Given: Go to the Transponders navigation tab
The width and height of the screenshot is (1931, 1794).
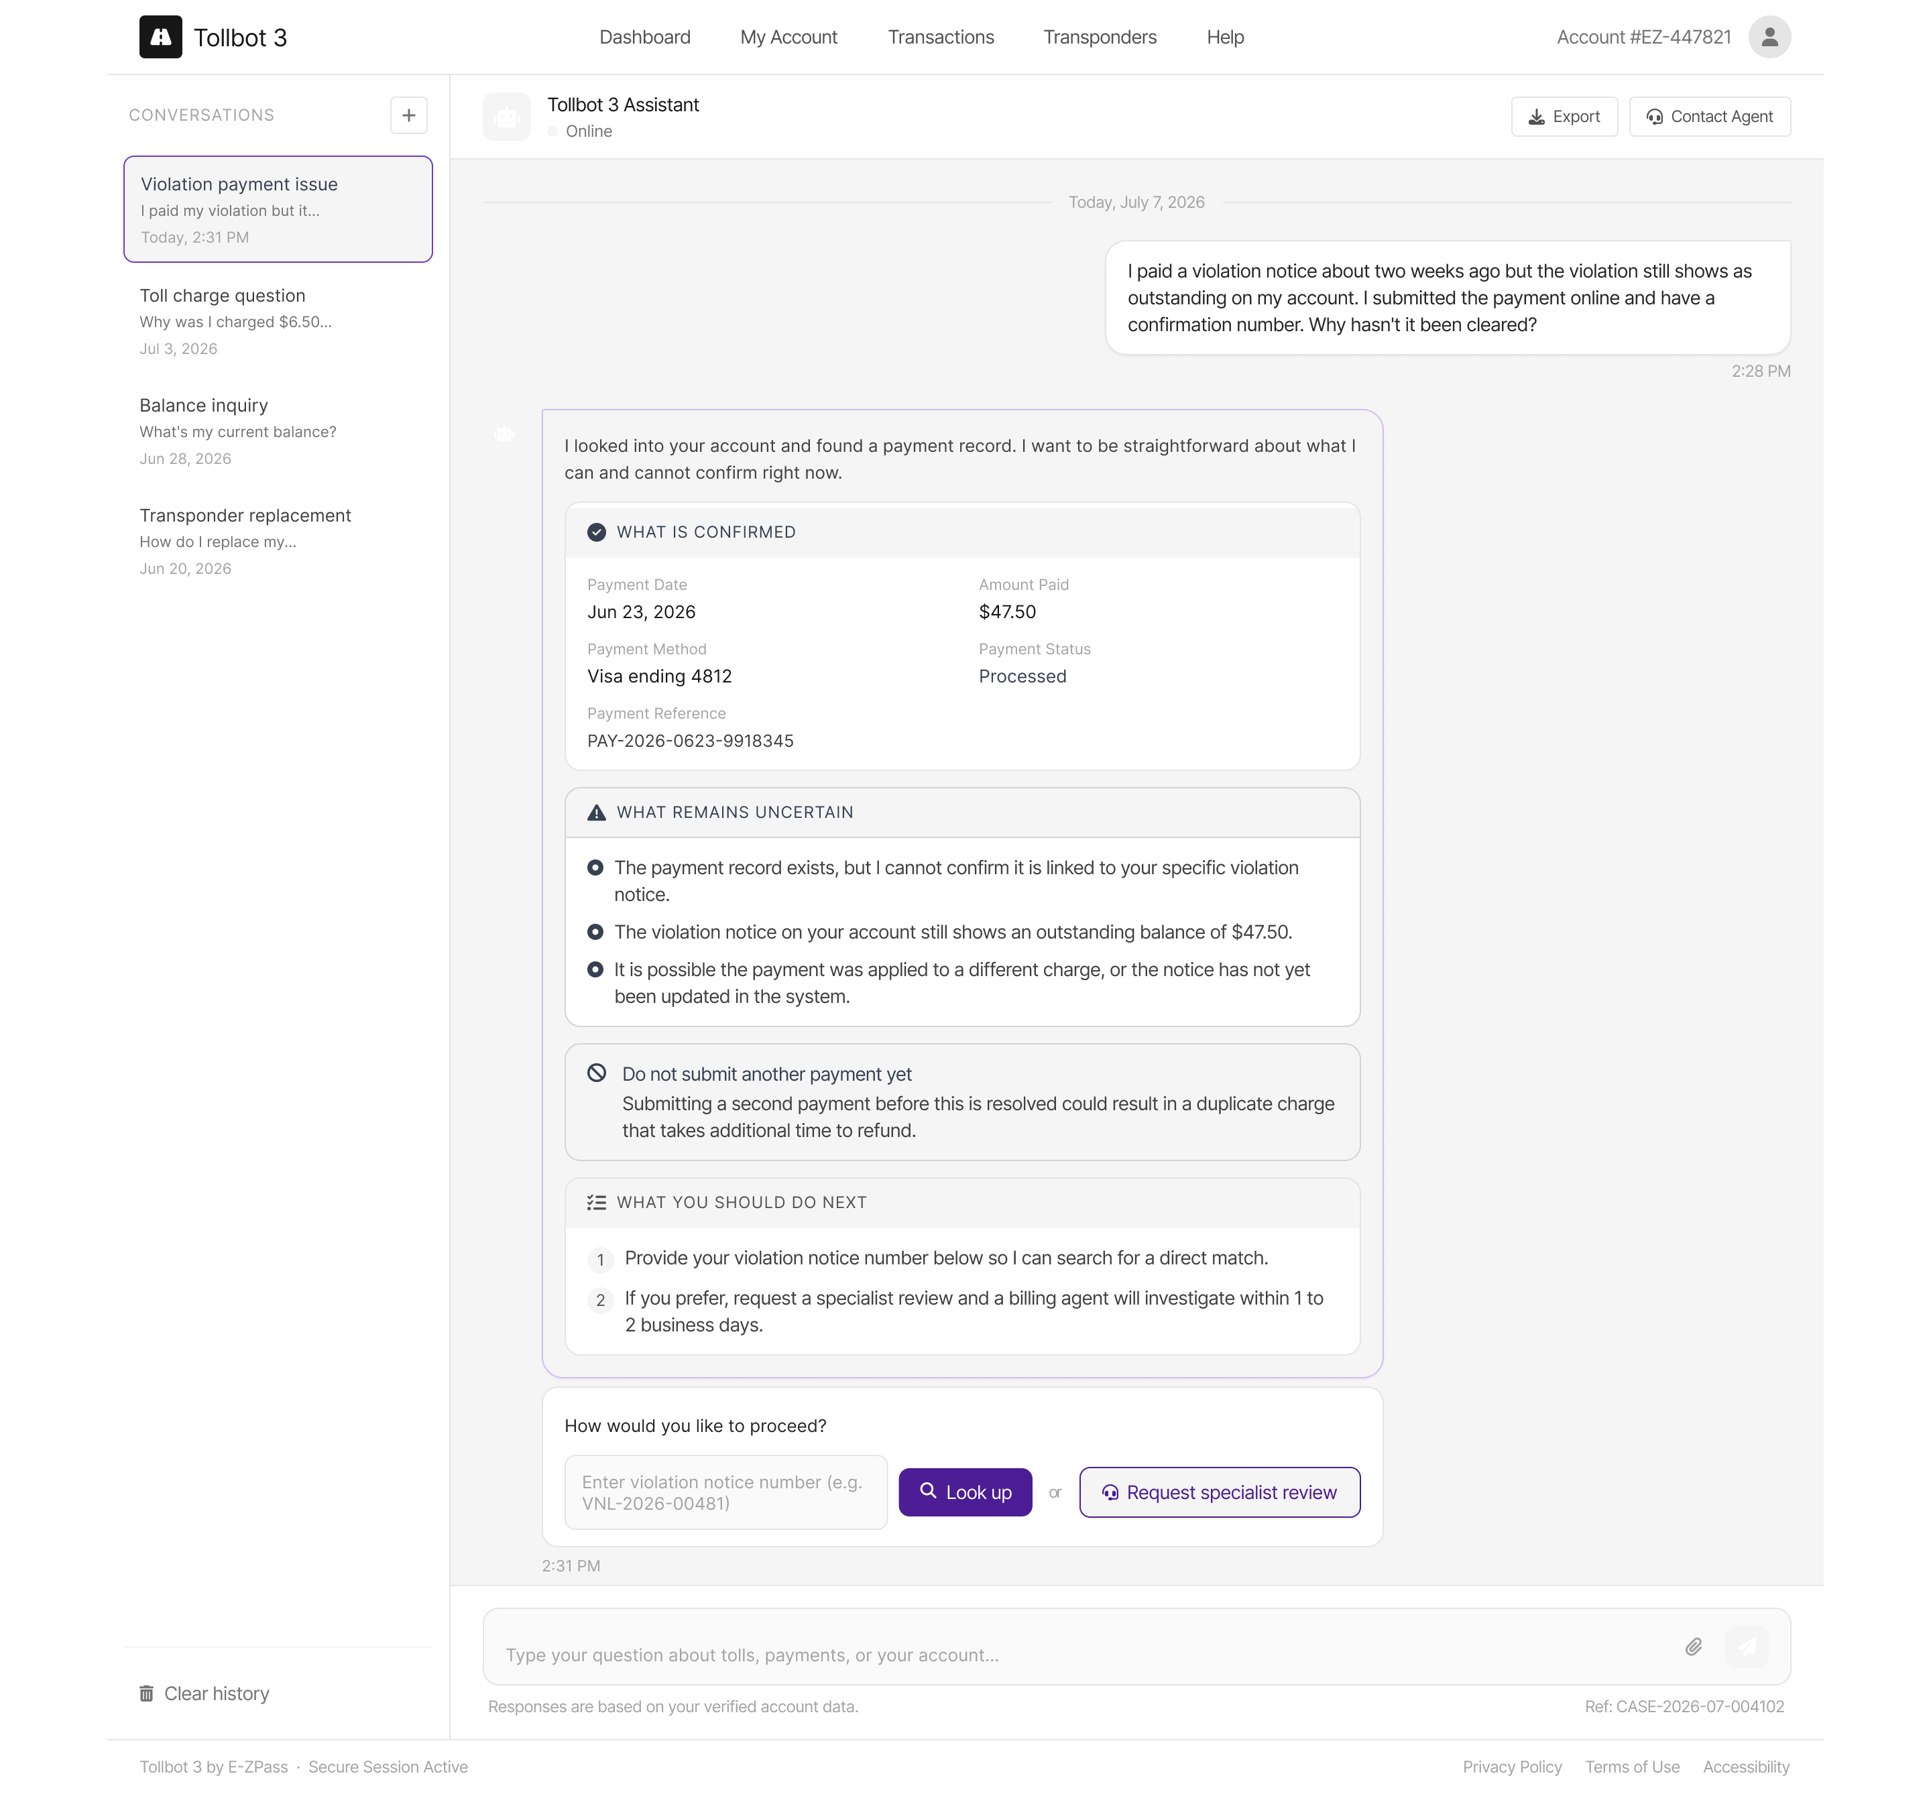Looking at the screenshot, I should point(1099,37).
